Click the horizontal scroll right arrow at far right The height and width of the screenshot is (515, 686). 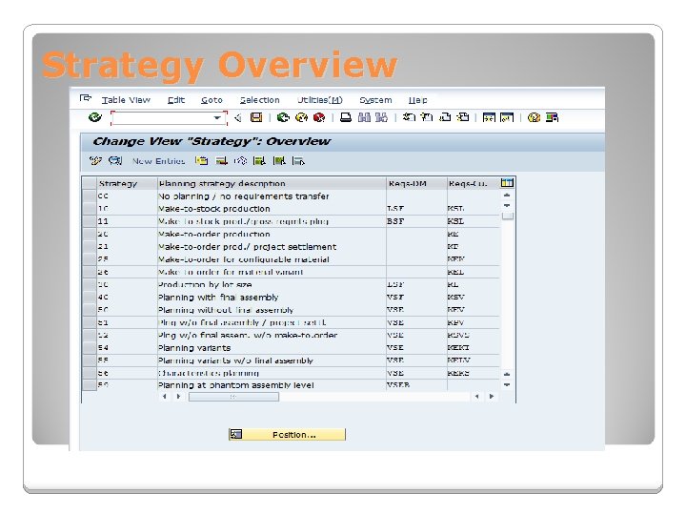(x=492, y=397)
